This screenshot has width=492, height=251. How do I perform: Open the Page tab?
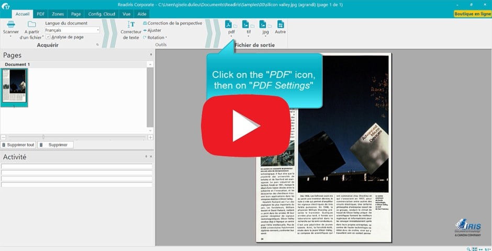click(76, 14)
